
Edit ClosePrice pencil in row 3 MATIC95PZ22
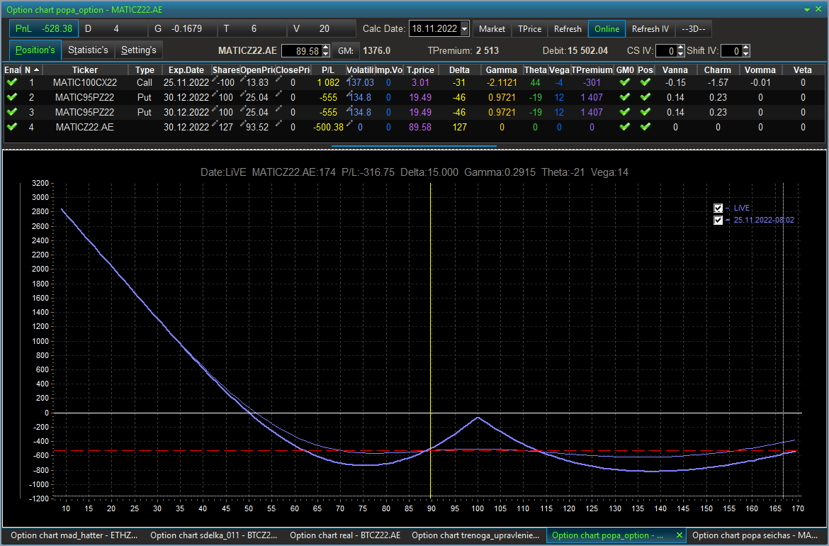278,109
